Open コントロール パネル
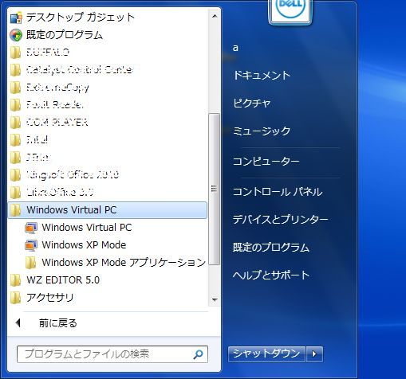Viewport: 406px width, 379px height. 278,192
